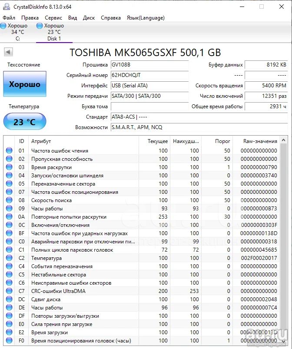Click the transfer mode field SATA/300
292x349 pixels.
tap(149, 96)
